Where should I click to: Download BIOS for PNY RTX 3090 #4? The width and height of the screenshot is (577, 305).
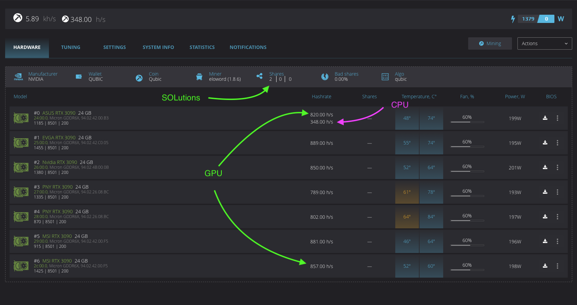(x=545, y=217)
